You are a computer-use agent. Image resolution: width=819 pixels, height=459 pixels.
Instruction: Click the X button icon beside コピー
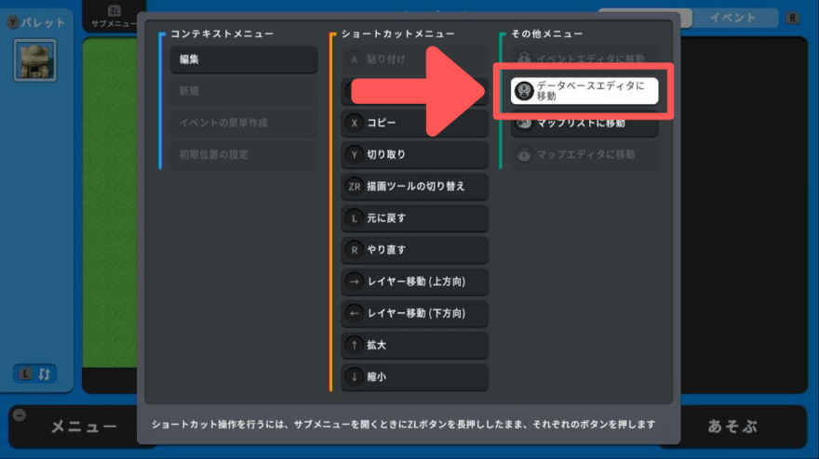pos(355,123)
